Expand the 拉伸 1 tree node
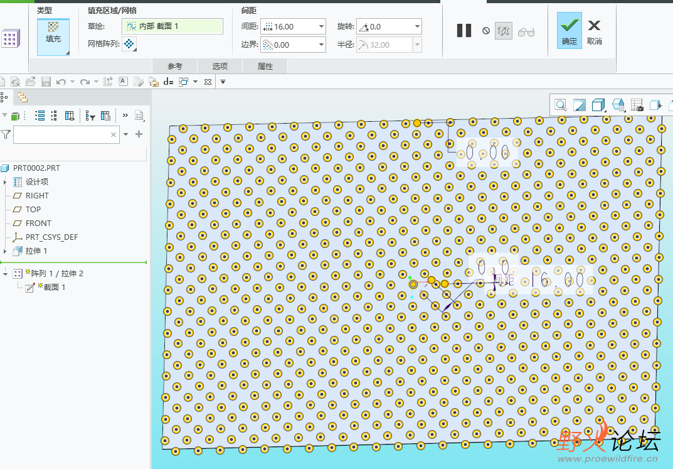The width and height of the screenshot is (673, 469). pos(5,251)
